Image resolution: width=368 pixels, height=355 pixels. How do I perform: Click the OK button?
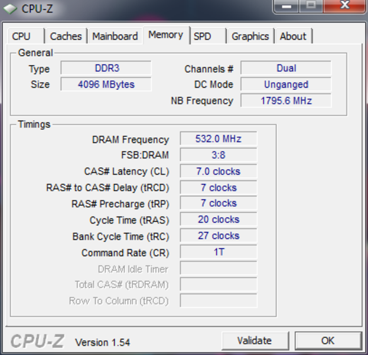[x=328, y=340]
